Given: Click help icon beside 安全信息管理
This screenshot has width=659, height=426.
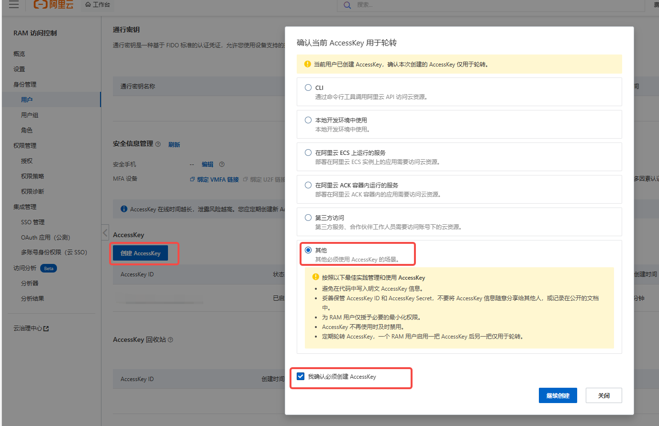Looking at the screenshot, I should pyautogui.click(x=158, y=144).
